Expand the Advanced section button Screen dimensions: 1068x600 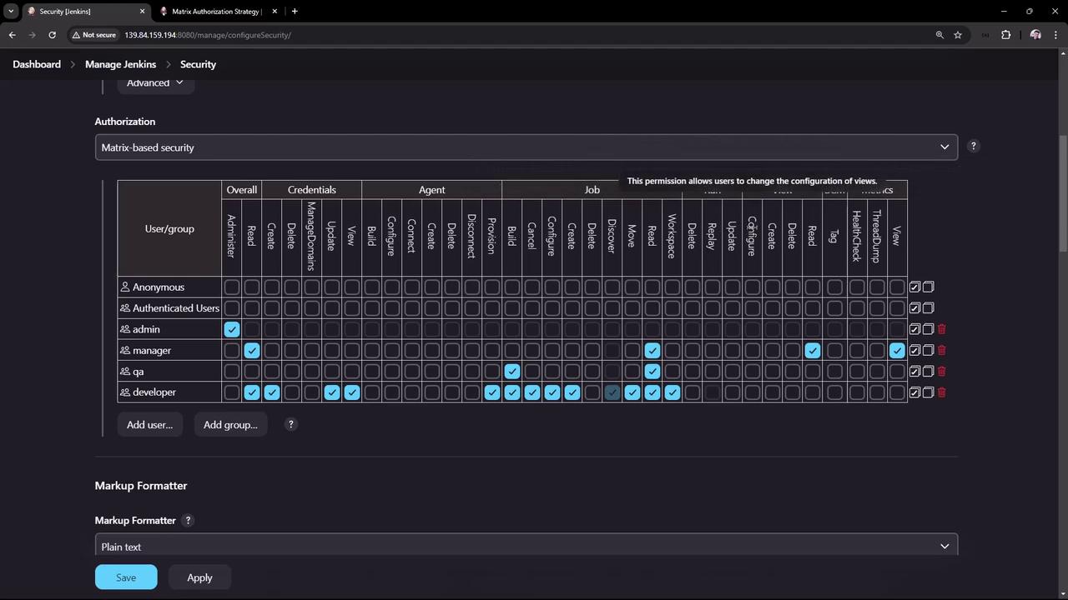click(x=155, y=82)
